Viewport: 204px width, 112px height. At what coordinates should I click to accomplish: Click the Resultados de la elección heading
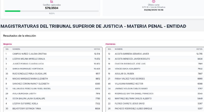[x=20, y=36]
